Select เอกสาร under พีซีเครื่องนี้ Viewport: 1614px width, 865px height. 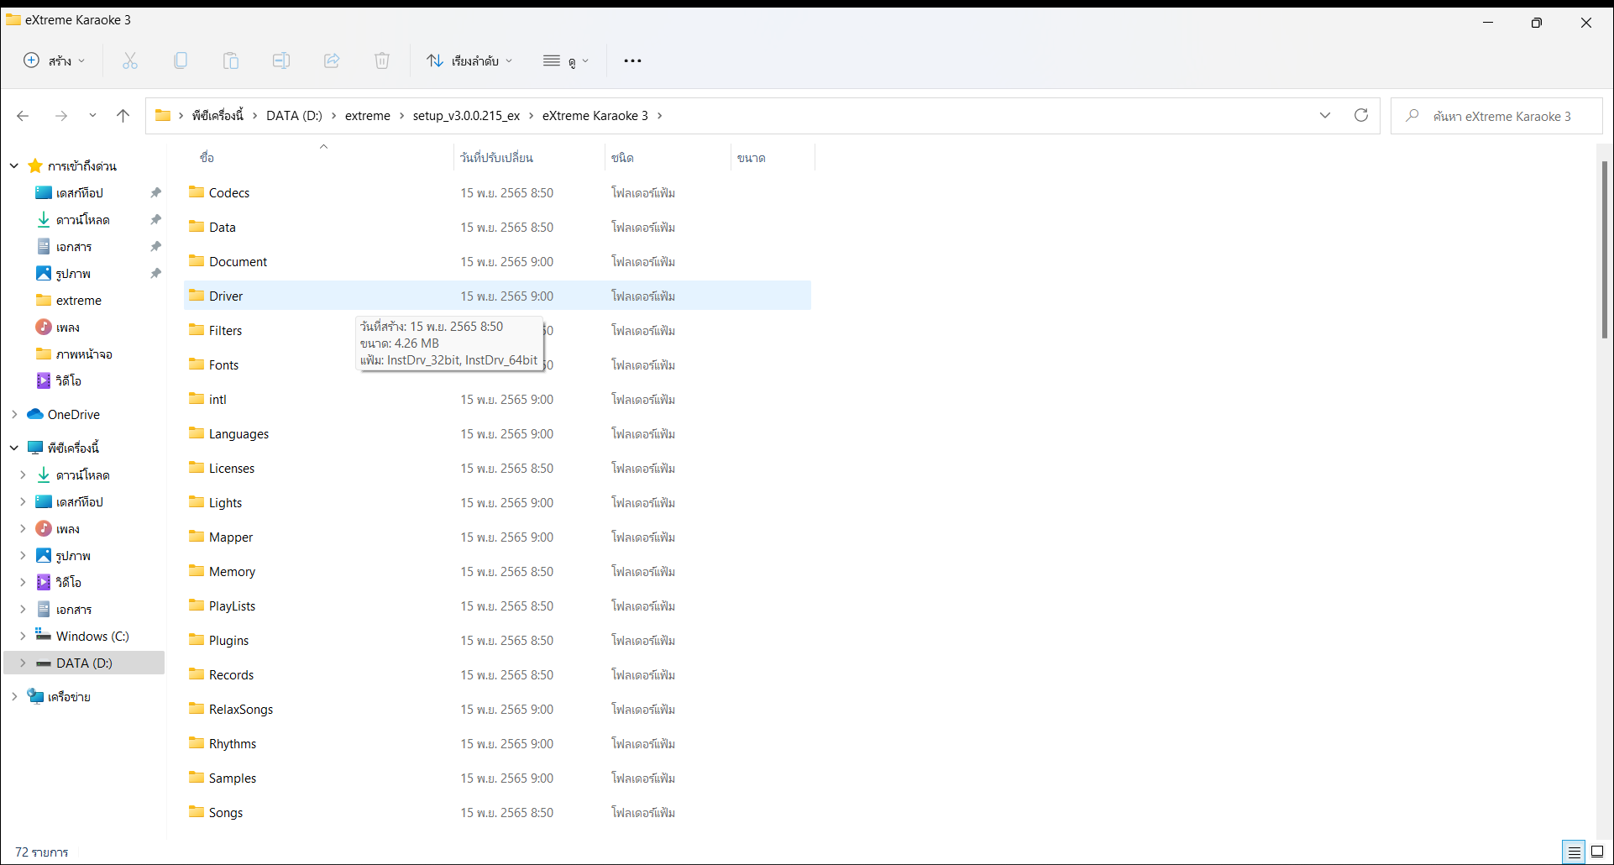pos(74,609)
